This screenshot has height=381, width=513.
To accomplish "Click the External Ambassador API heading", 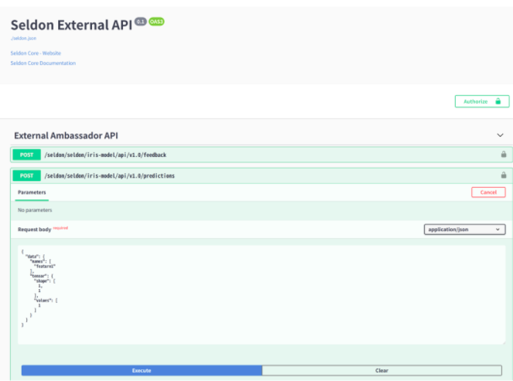I will (x=66, y=135).
